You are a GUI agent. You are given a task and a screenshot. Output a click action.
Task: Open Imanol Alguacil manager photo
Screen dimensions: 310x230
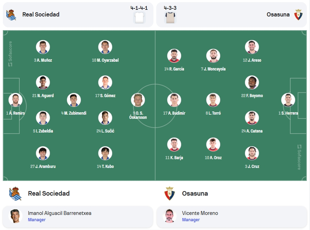pyautogui.click(x=15, y=216)
